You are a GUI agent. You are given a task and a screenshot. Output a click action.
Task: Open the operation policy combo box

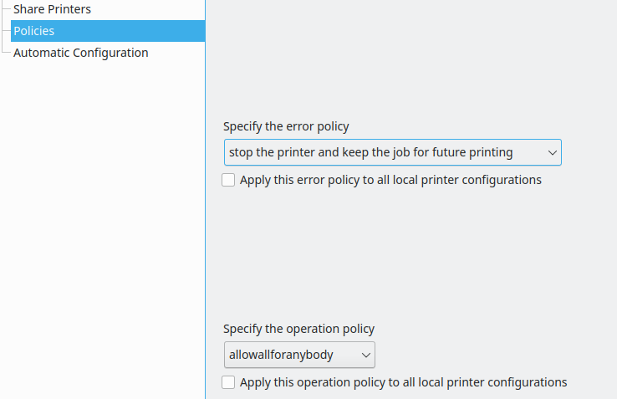[299, 355]
